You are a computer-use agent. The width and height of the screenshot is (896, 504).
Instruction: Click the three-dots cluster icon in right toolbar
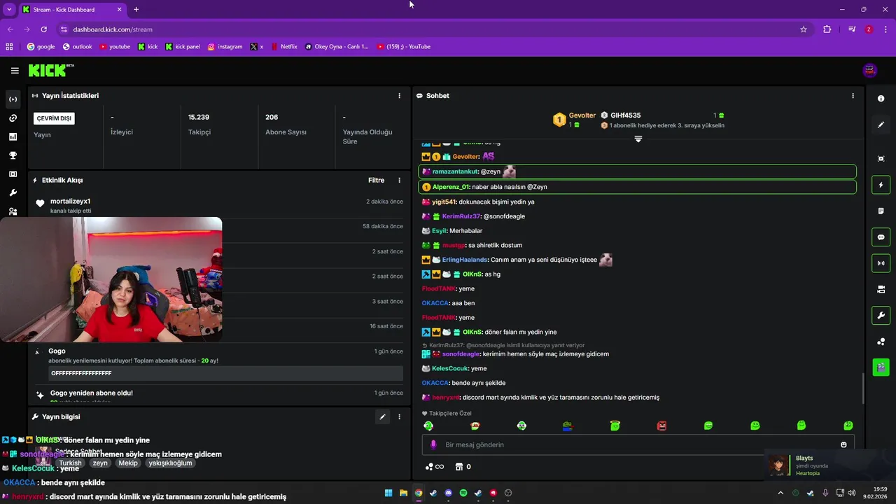tap(881, 342)
